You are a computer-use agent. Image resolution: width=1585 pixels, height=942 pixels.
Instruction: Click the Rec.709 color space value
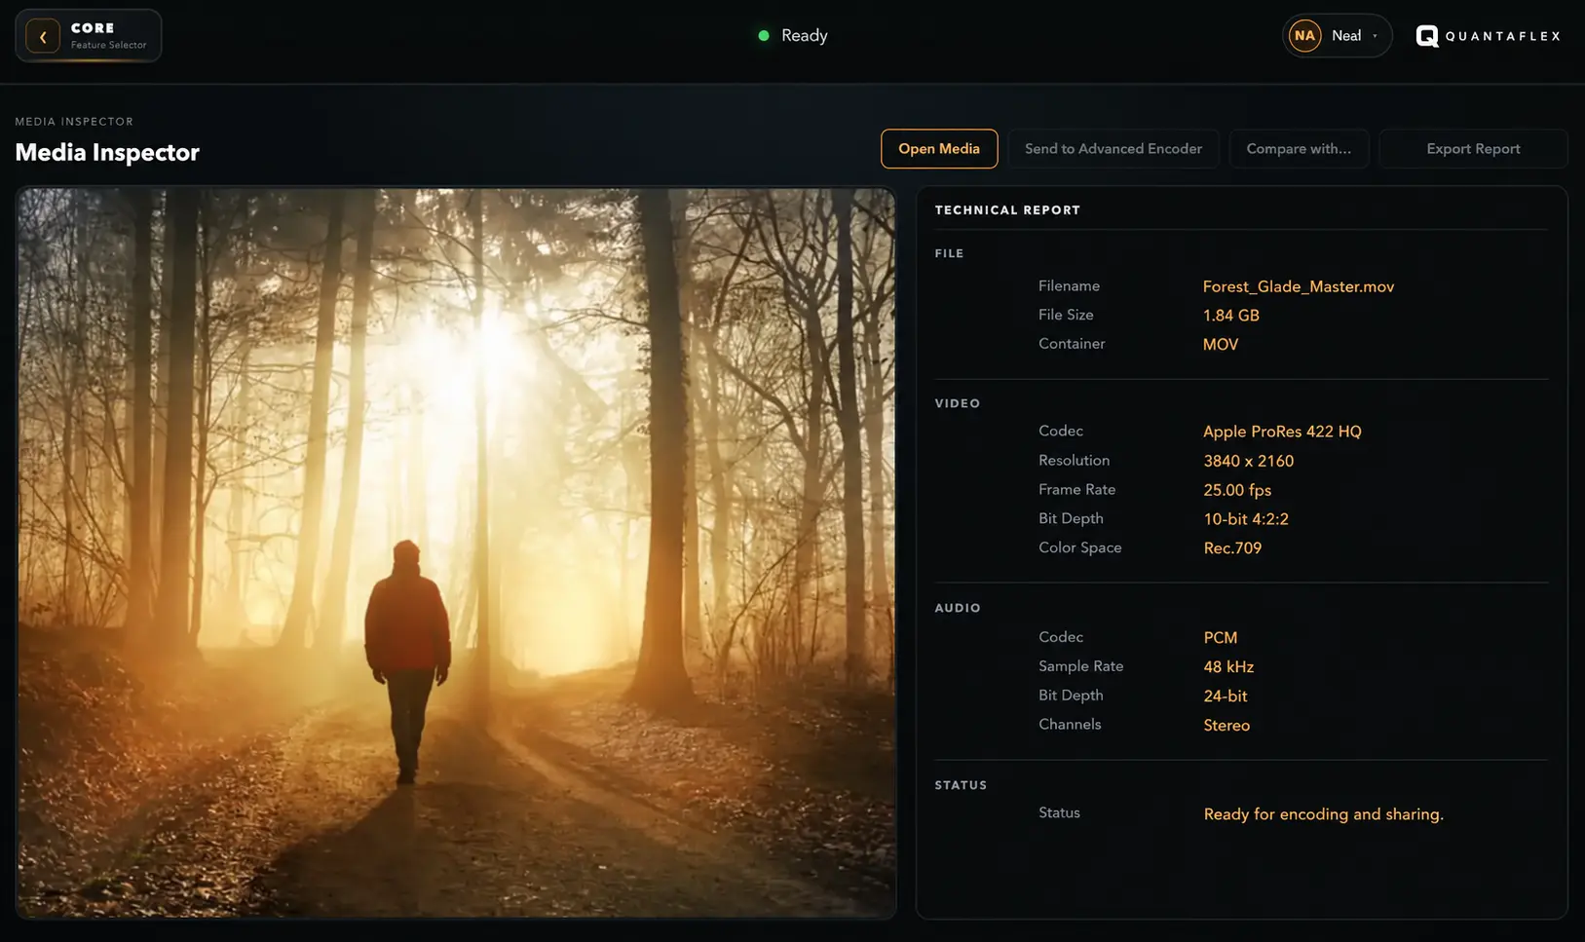tap(1232, 548)
